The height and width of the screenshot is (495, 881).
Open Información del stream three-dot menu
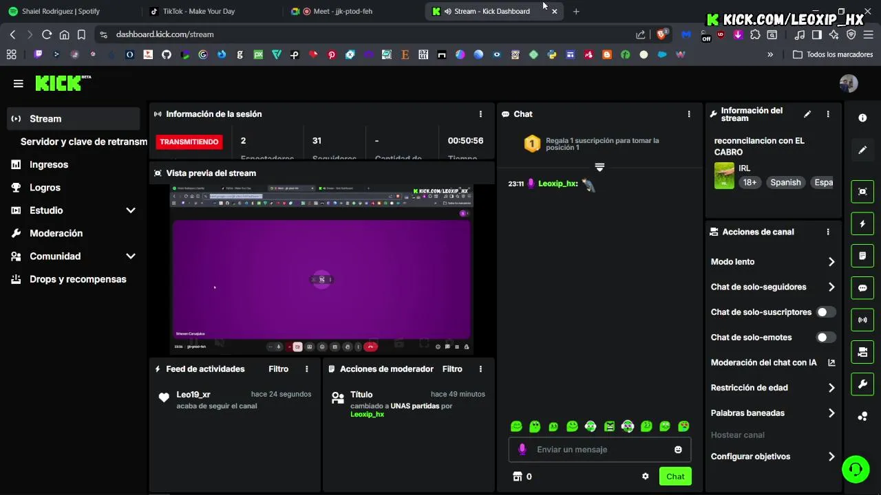(x=828, y=114)
